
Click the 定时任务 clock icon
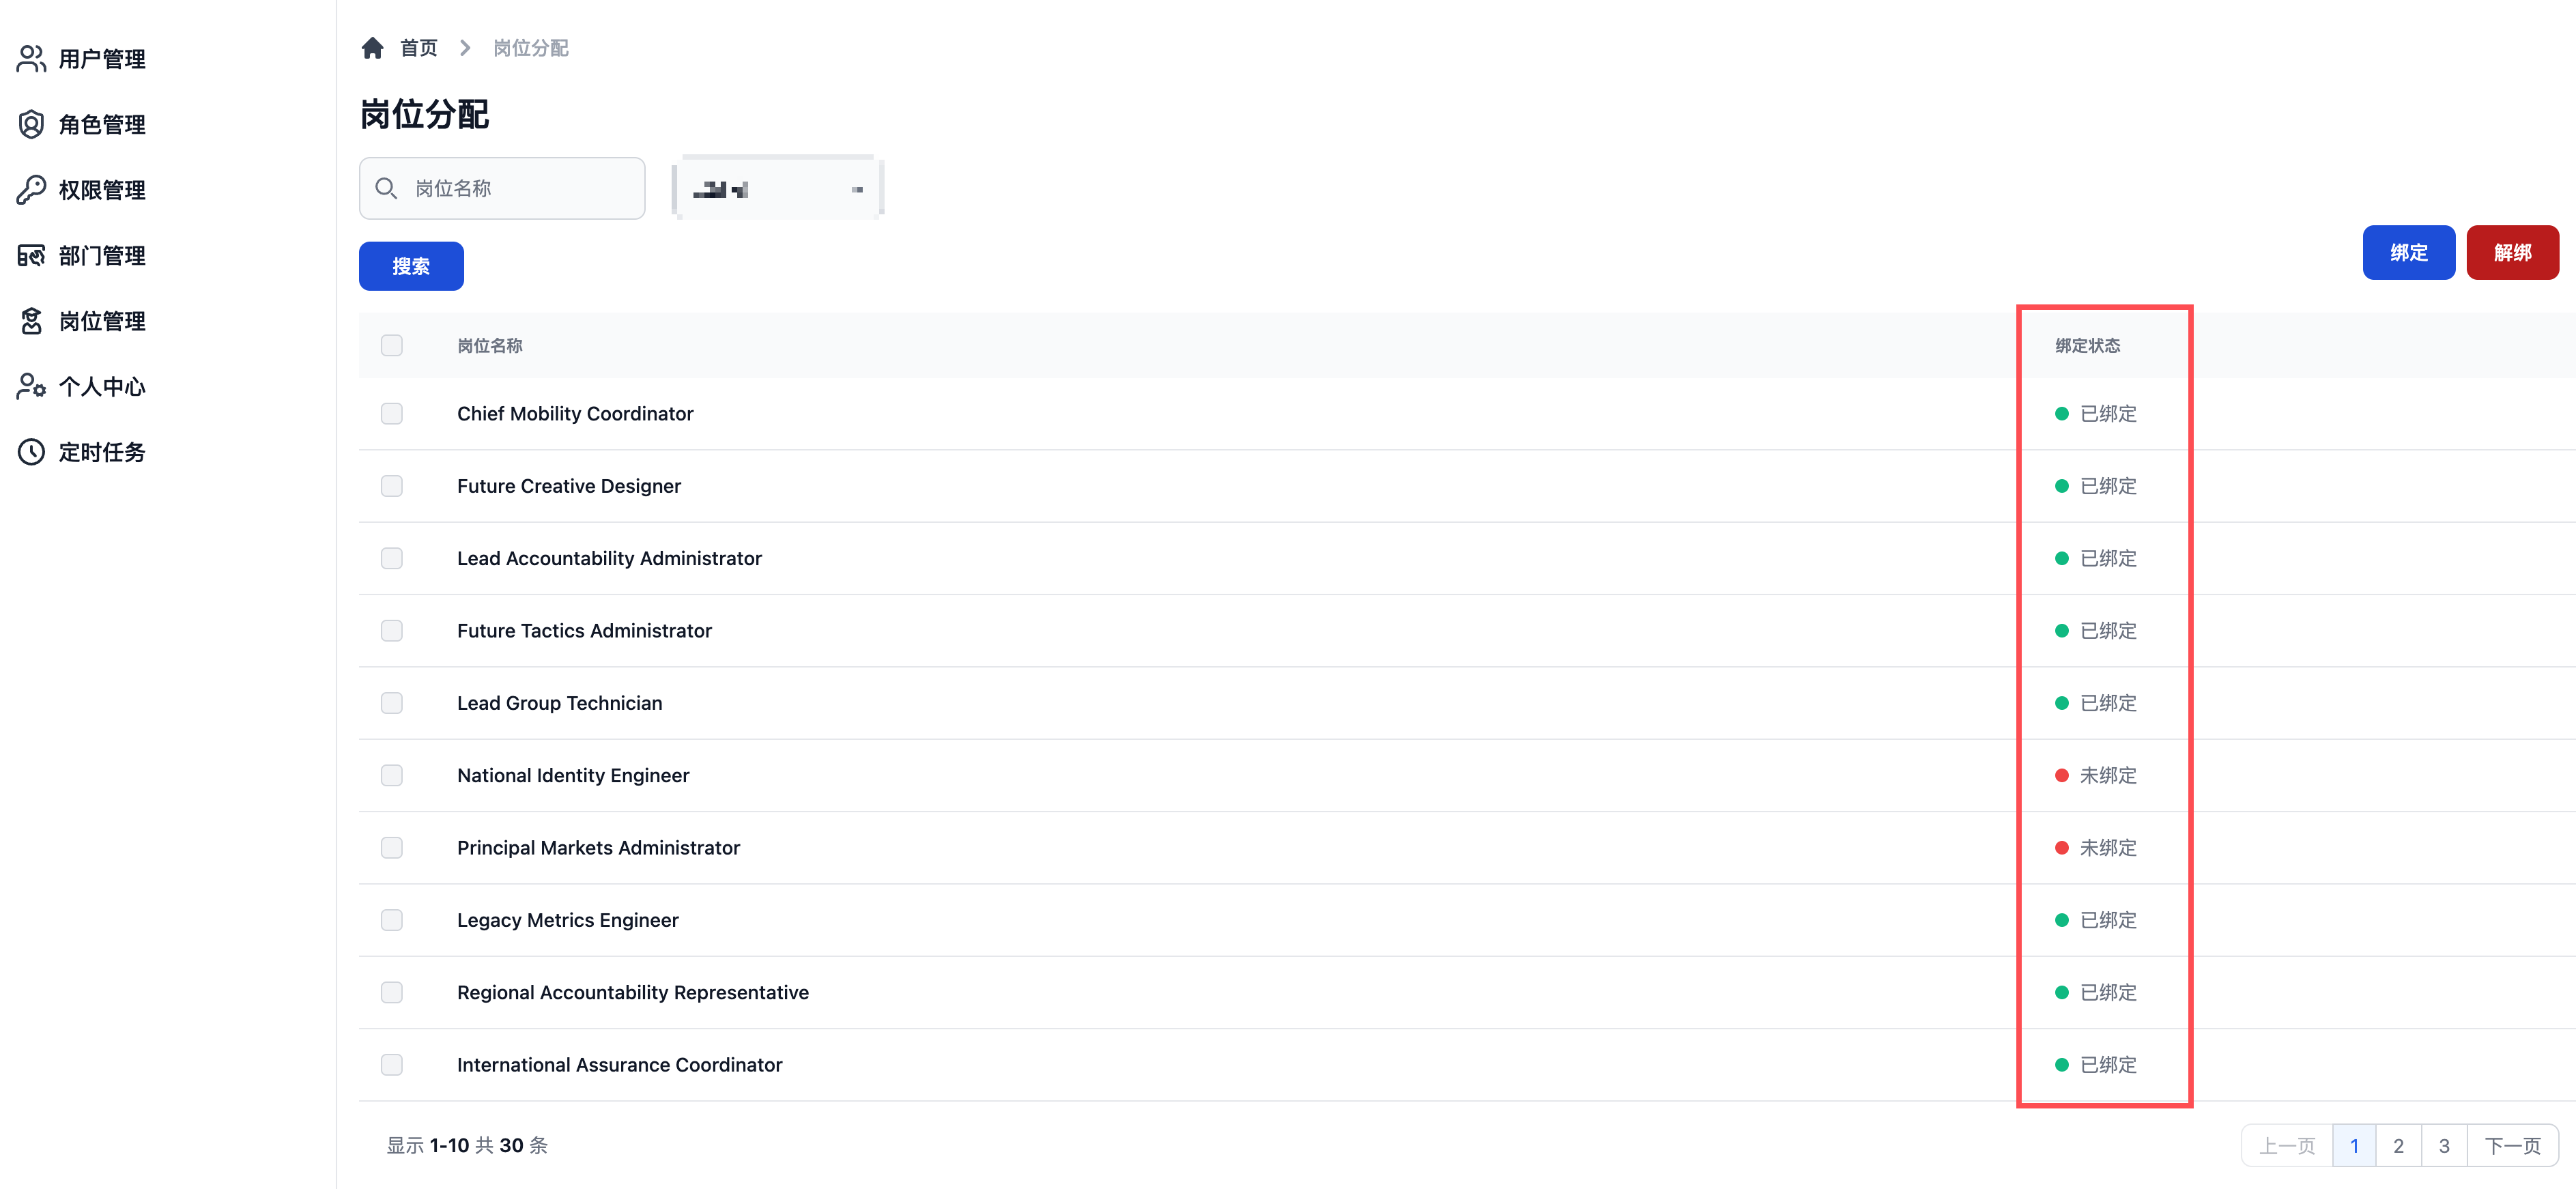click(31, 452)
